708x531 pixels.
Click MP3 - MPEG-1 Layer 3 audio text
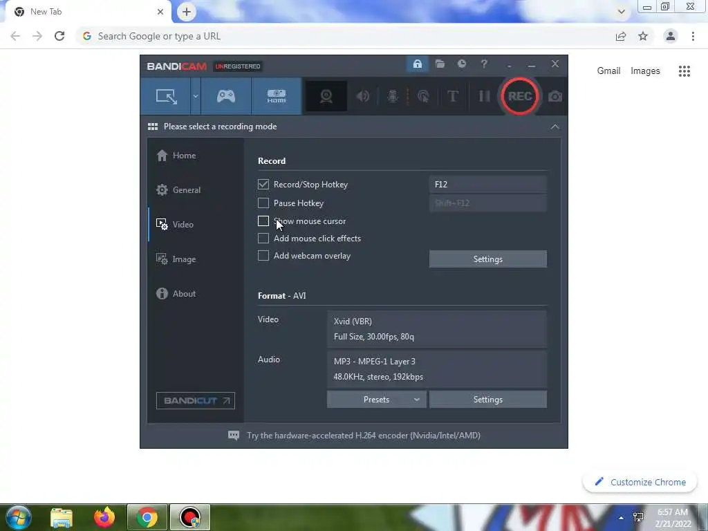(374, 361)
